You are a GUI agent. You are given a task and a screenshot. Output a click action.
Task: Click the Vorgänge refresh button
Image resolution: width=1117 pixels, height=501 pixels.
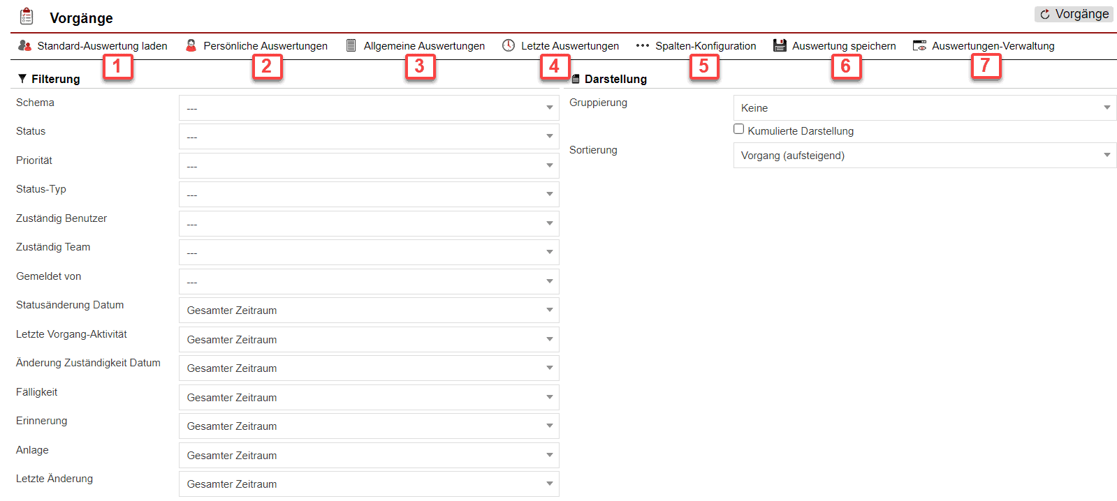click(1074, 14)
